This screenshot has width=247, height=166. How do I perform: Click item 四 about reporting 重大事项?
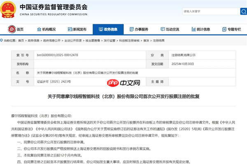pos(104,162)
